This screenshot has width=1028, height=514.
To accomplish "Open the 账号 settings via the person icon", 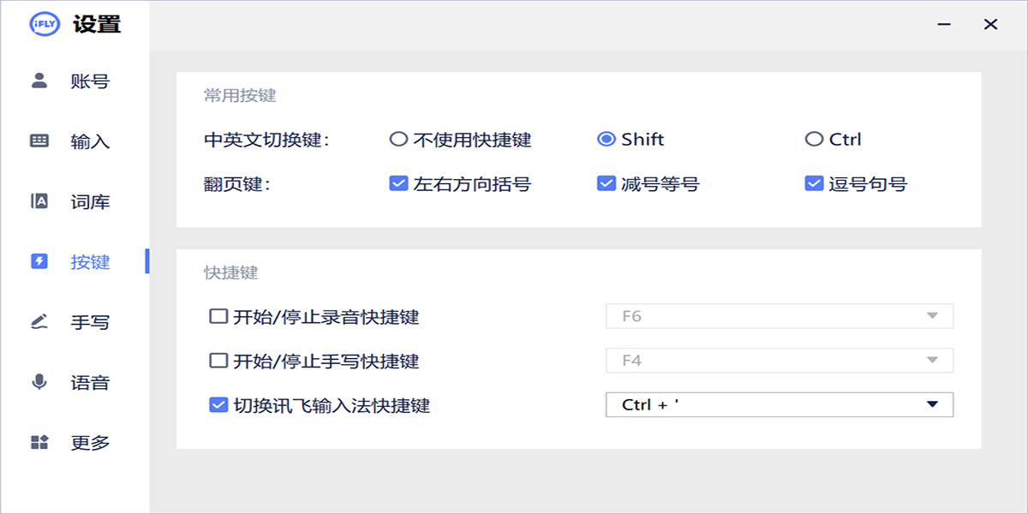I will [38, 80].
